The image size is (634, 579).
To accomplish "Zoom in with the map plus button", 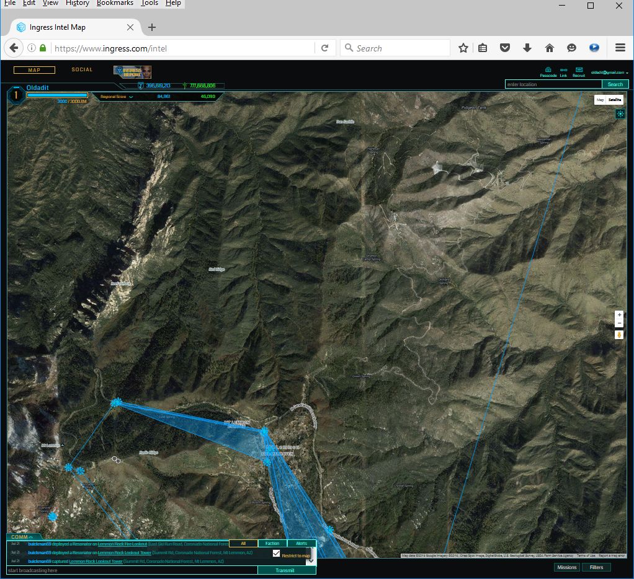I will pyautogui.click(x=618, y=315).
